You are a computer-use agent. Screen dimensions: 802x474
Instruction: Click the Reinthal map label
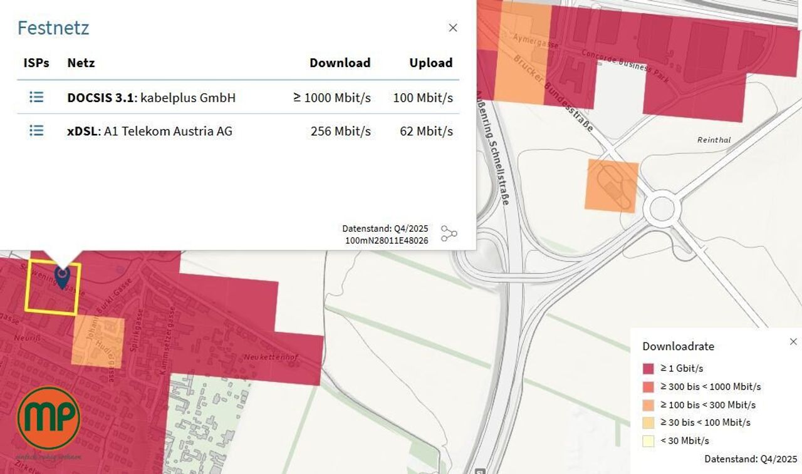[x=714, y=140]
